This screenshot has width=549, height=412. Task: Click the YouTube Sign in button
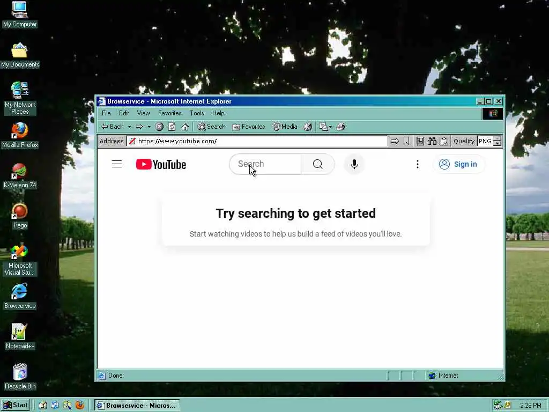(459, 164)
